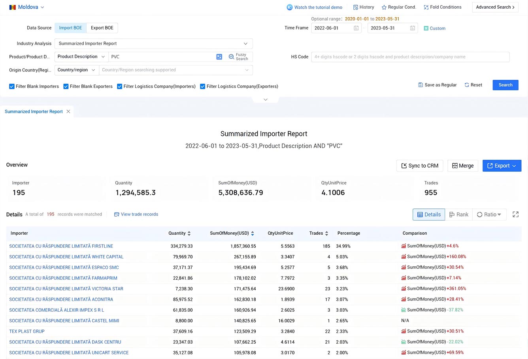The image size is (528, 359).
Task: Click comparison chart icon for ALEXIR IMPEX row
Action: pyautogui.click(x=404, y=310)
